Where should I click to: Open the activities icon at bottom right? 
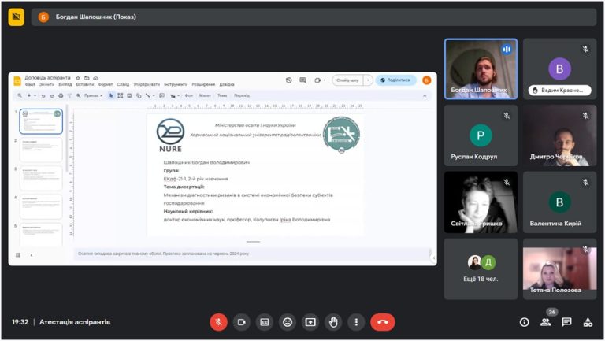point(588,322)
